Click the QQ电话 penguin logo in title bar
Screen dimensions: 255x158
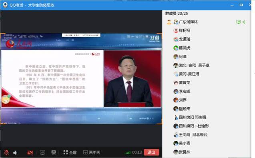5,5
